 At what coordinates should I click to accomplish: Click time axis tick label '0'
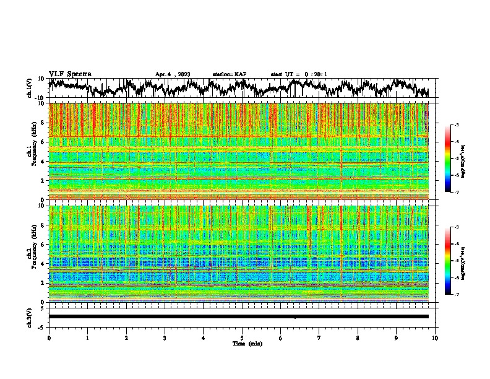pos(49,338)
